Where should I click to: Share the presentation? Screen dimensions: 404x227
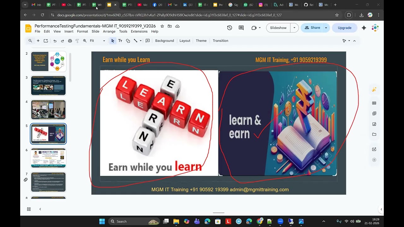(x=312, y=28)
